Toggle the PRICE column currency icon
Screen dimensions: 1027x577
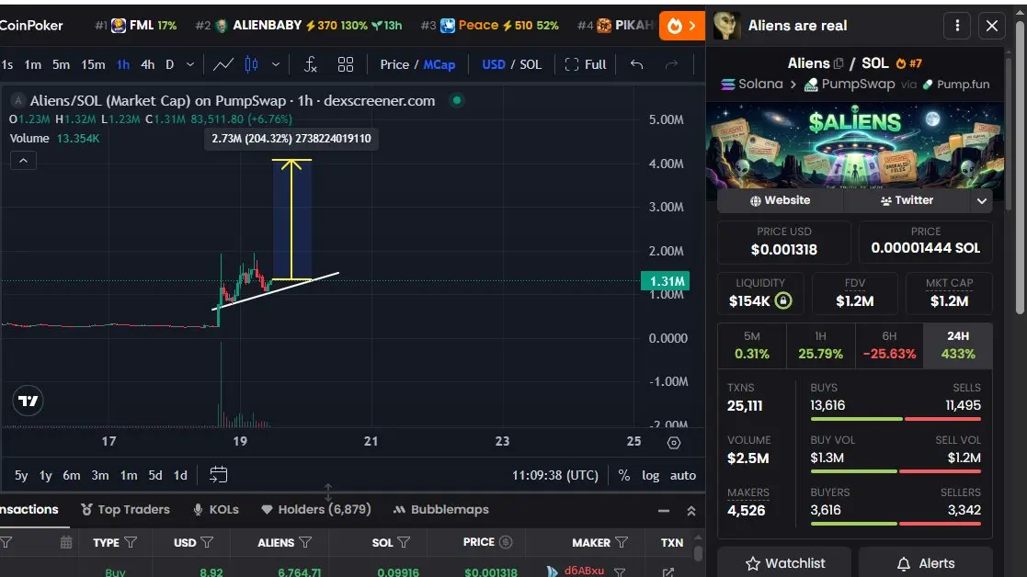click(x=505, y=542)
